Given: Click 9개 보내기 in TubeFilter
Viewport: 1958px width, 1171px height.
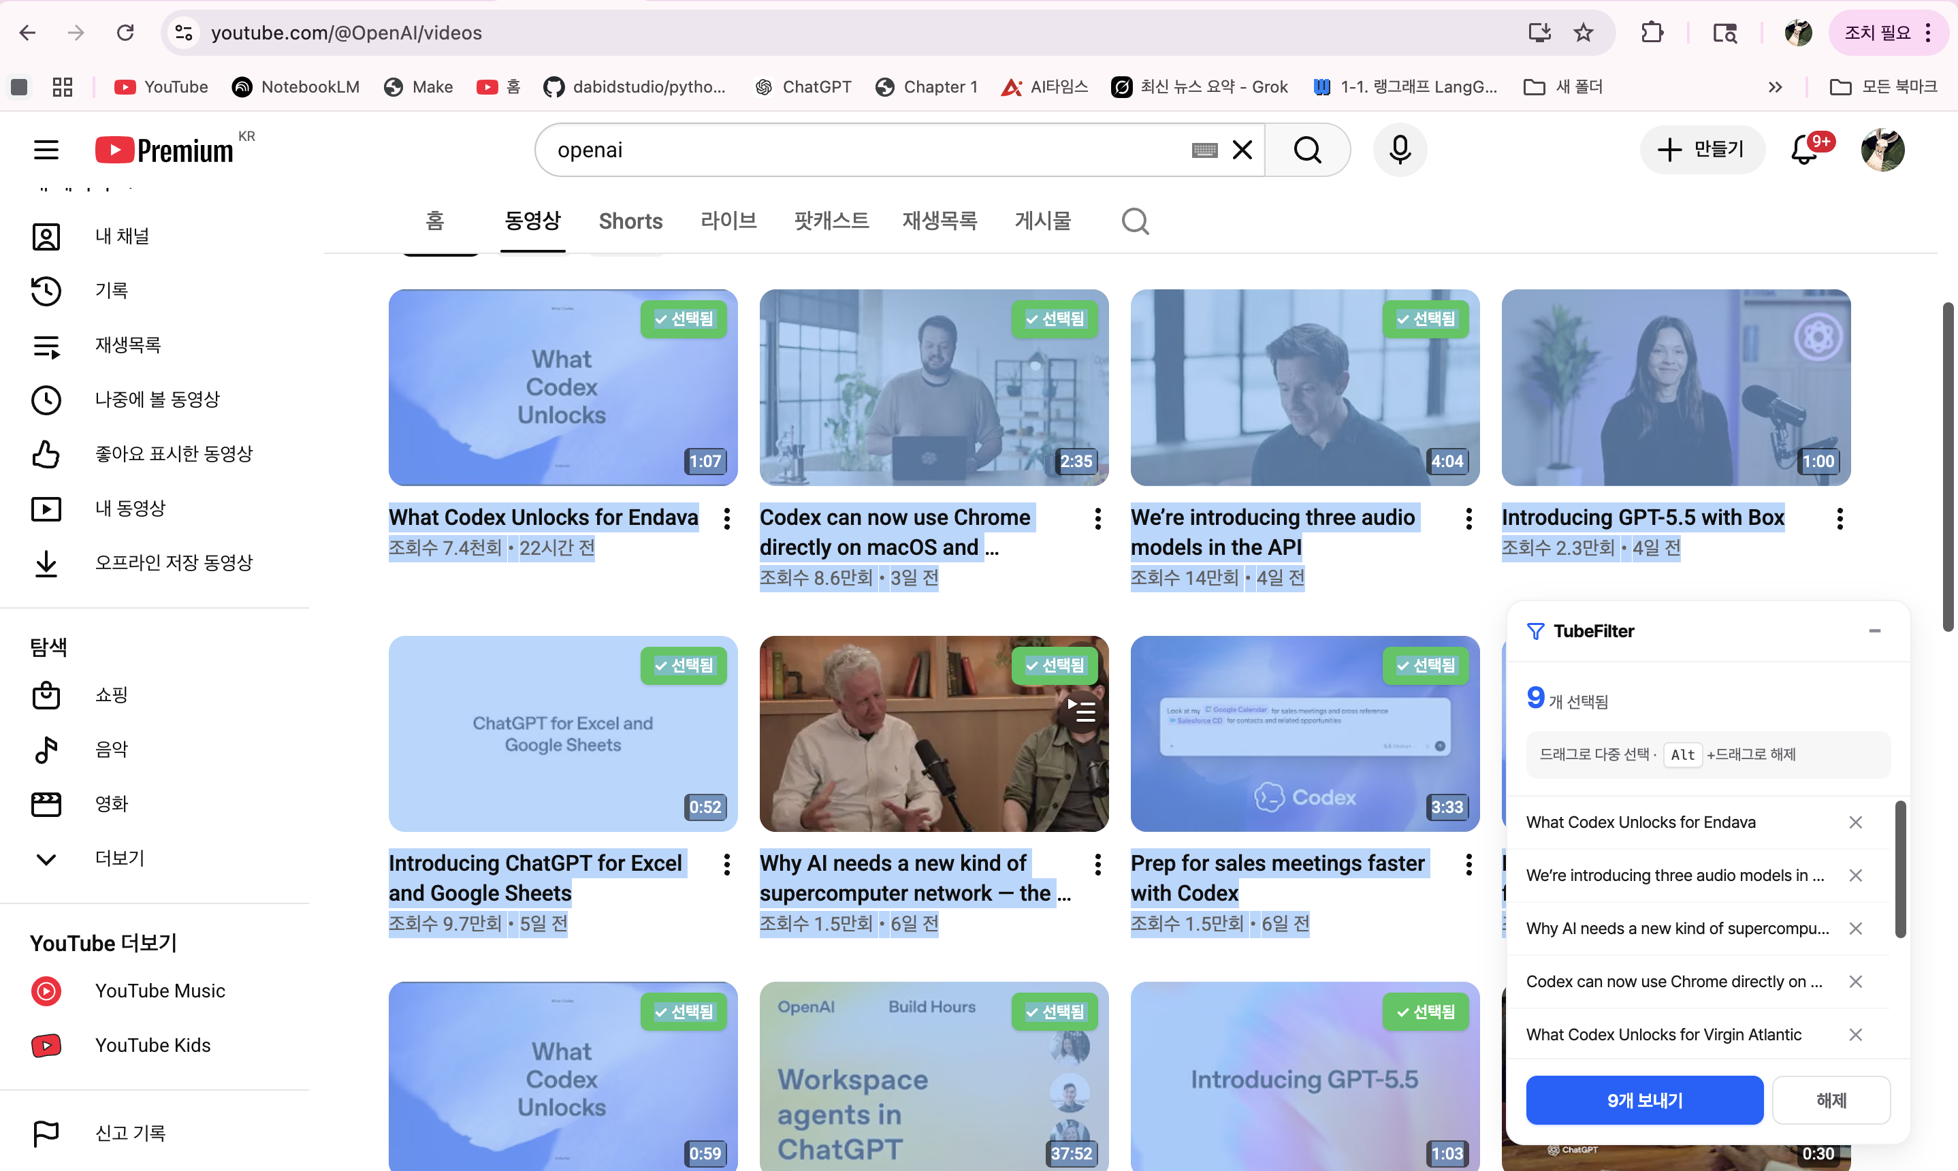Looking at the screenshot, I should coord(1644,1100).
